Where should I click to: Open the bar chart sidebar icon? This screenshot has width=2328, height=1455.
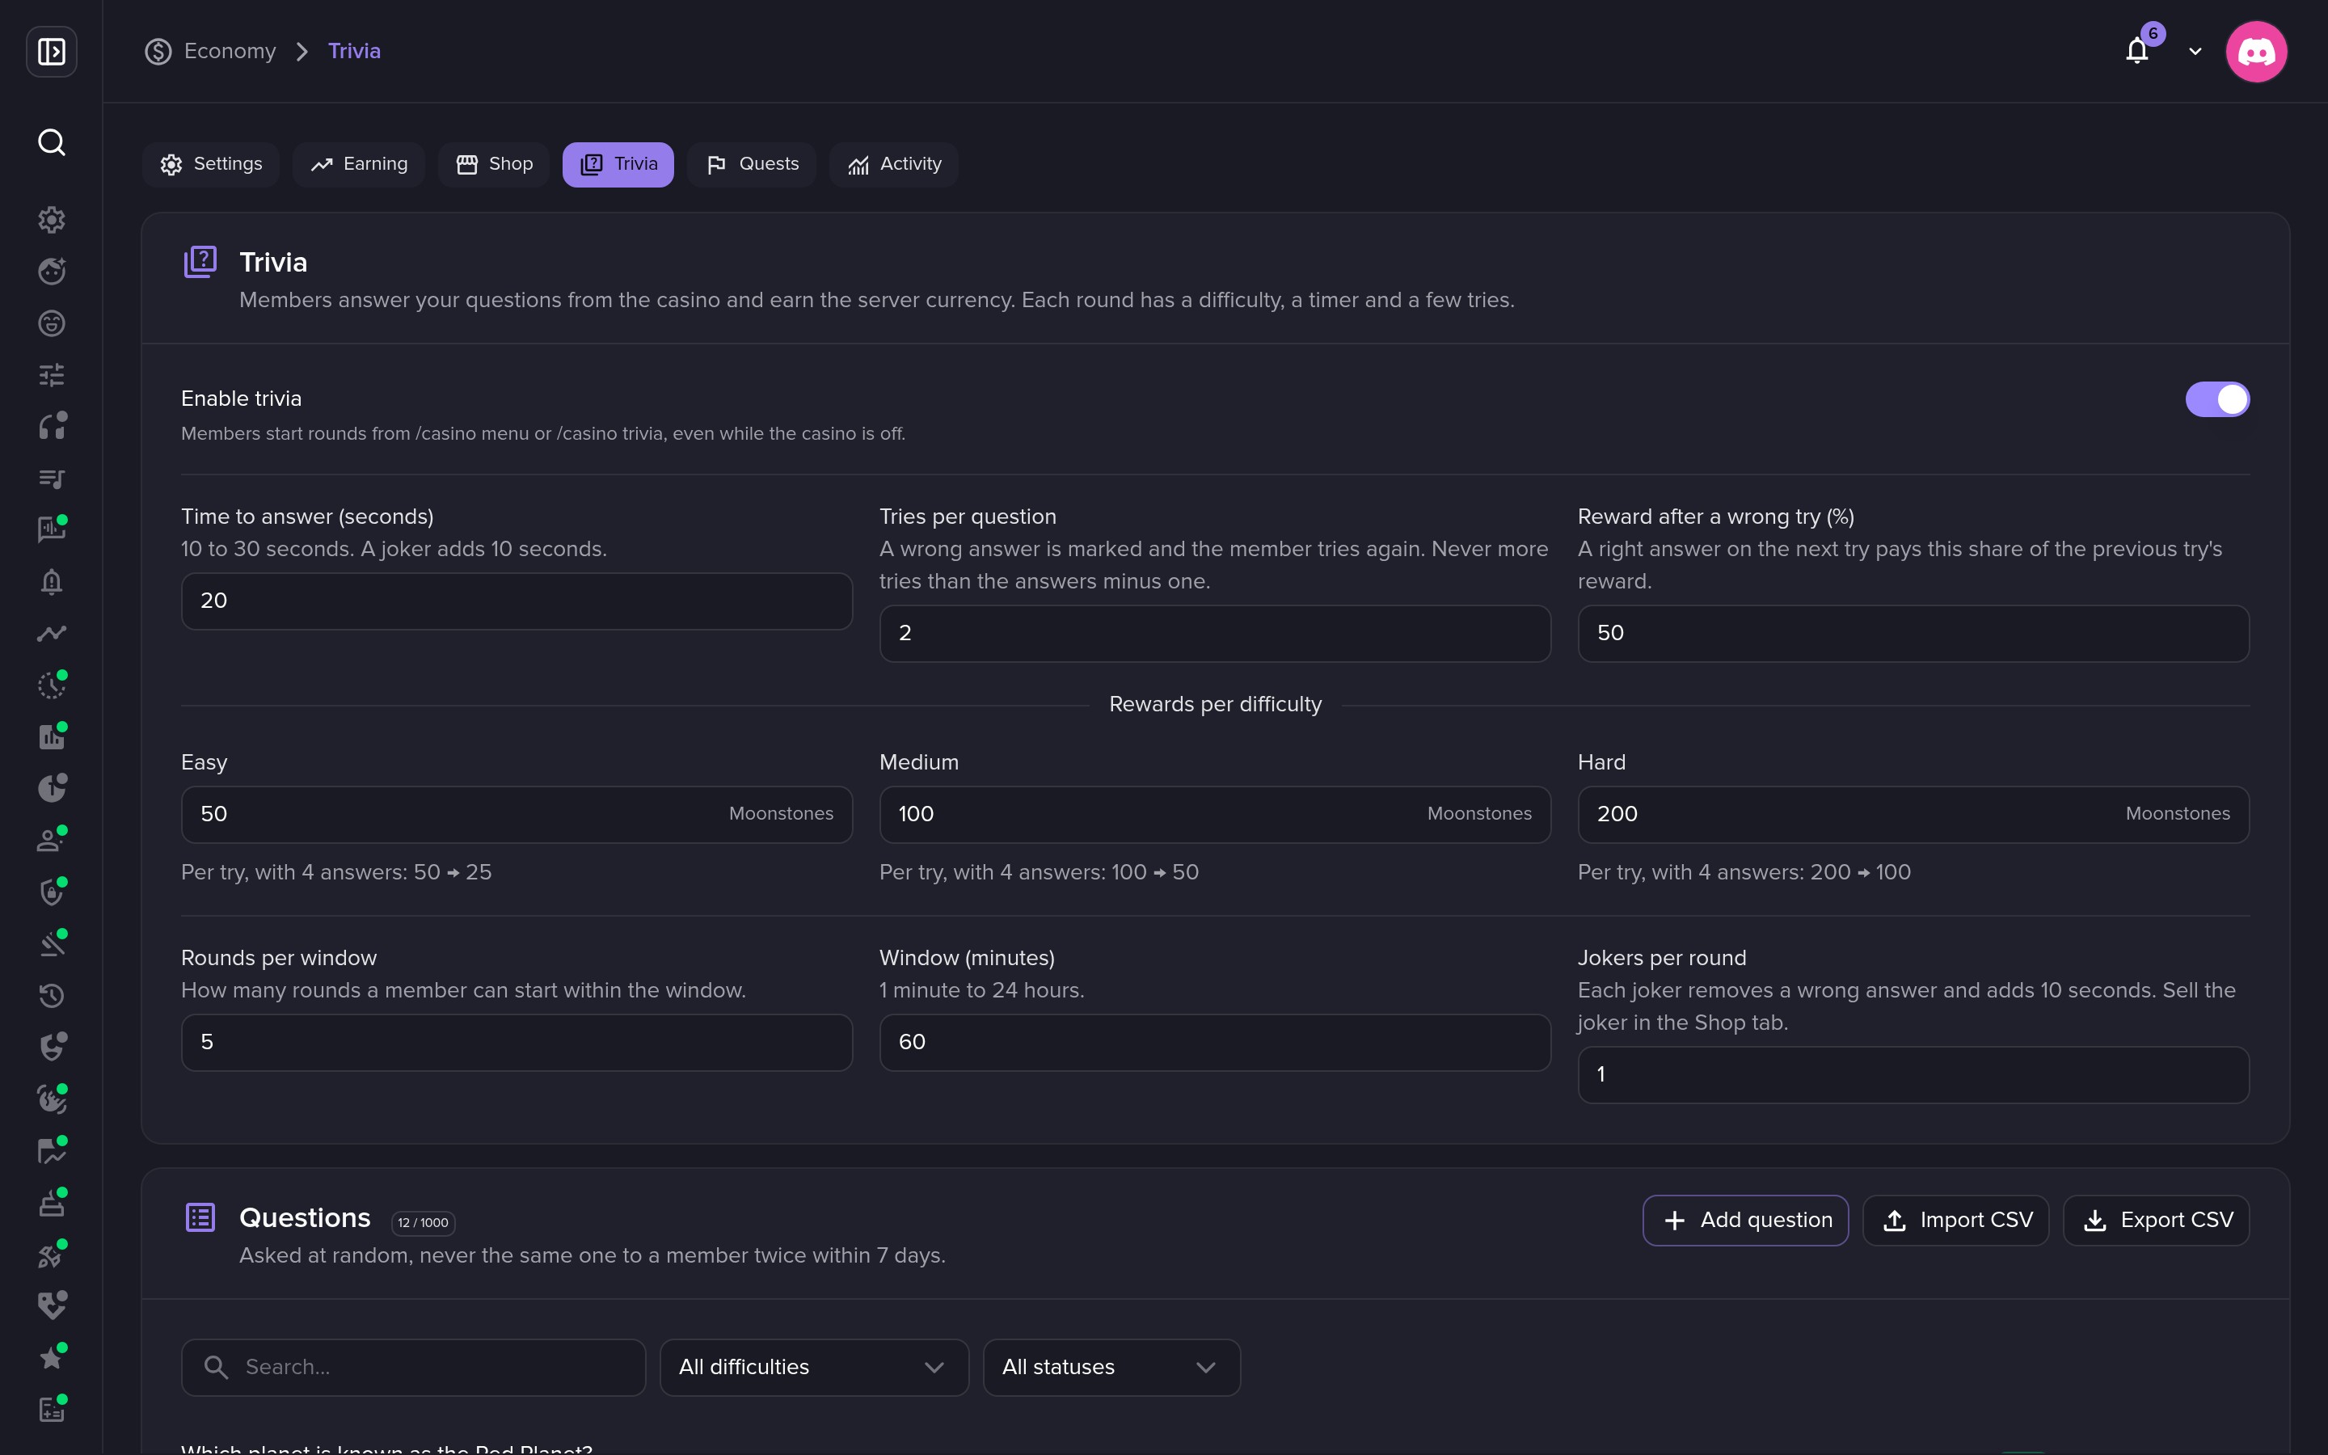click(51, 736)
